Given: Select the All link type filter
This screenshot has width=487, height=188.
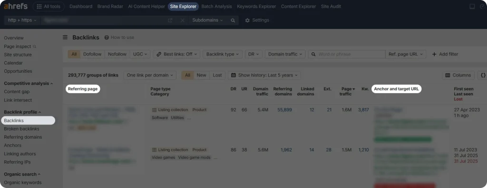Looking at the screenshot, I should pyautogui.click(x=74, y=54).
